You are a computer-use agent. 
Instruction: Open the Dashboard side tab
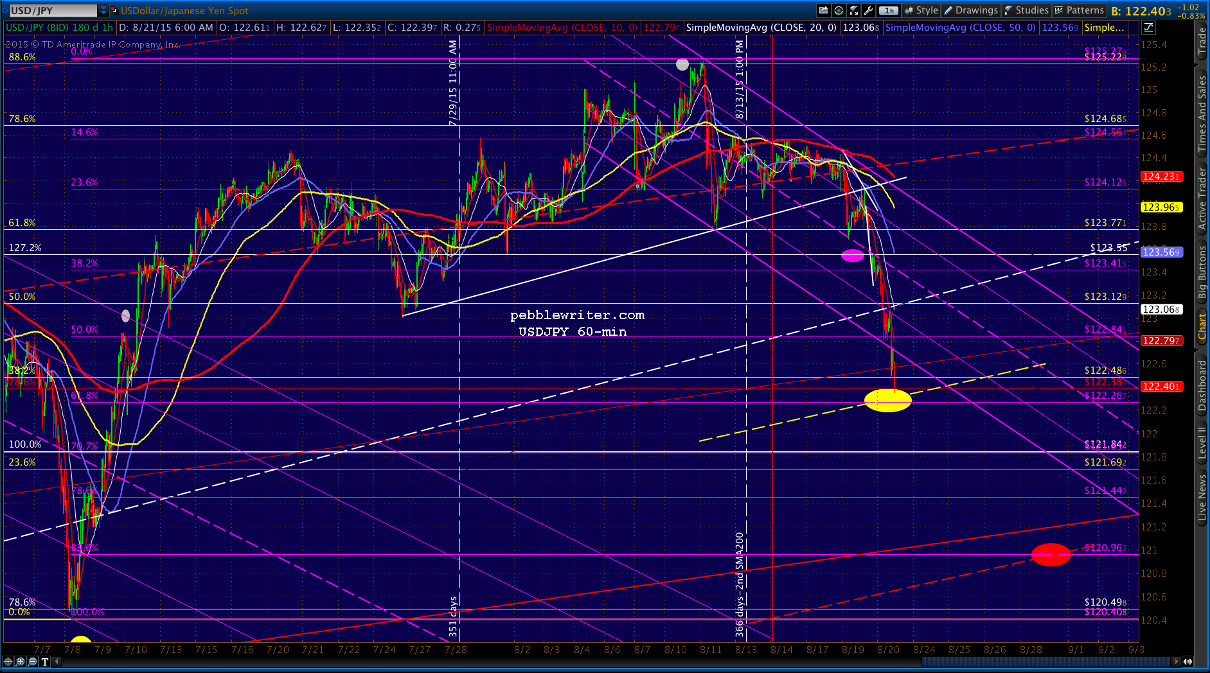pos(1202,385)
